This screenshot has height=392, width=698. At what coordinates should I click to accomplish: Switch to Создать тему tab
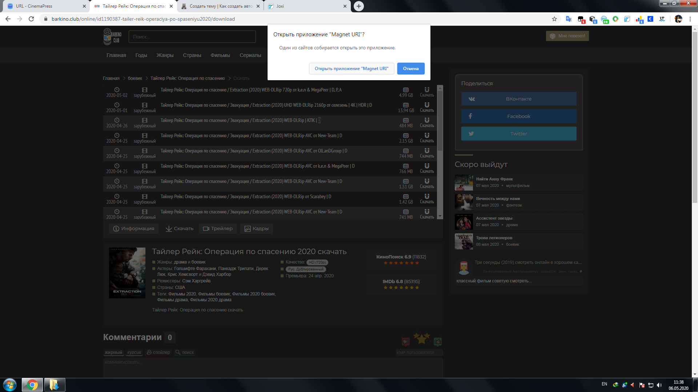tap(221, 6)
